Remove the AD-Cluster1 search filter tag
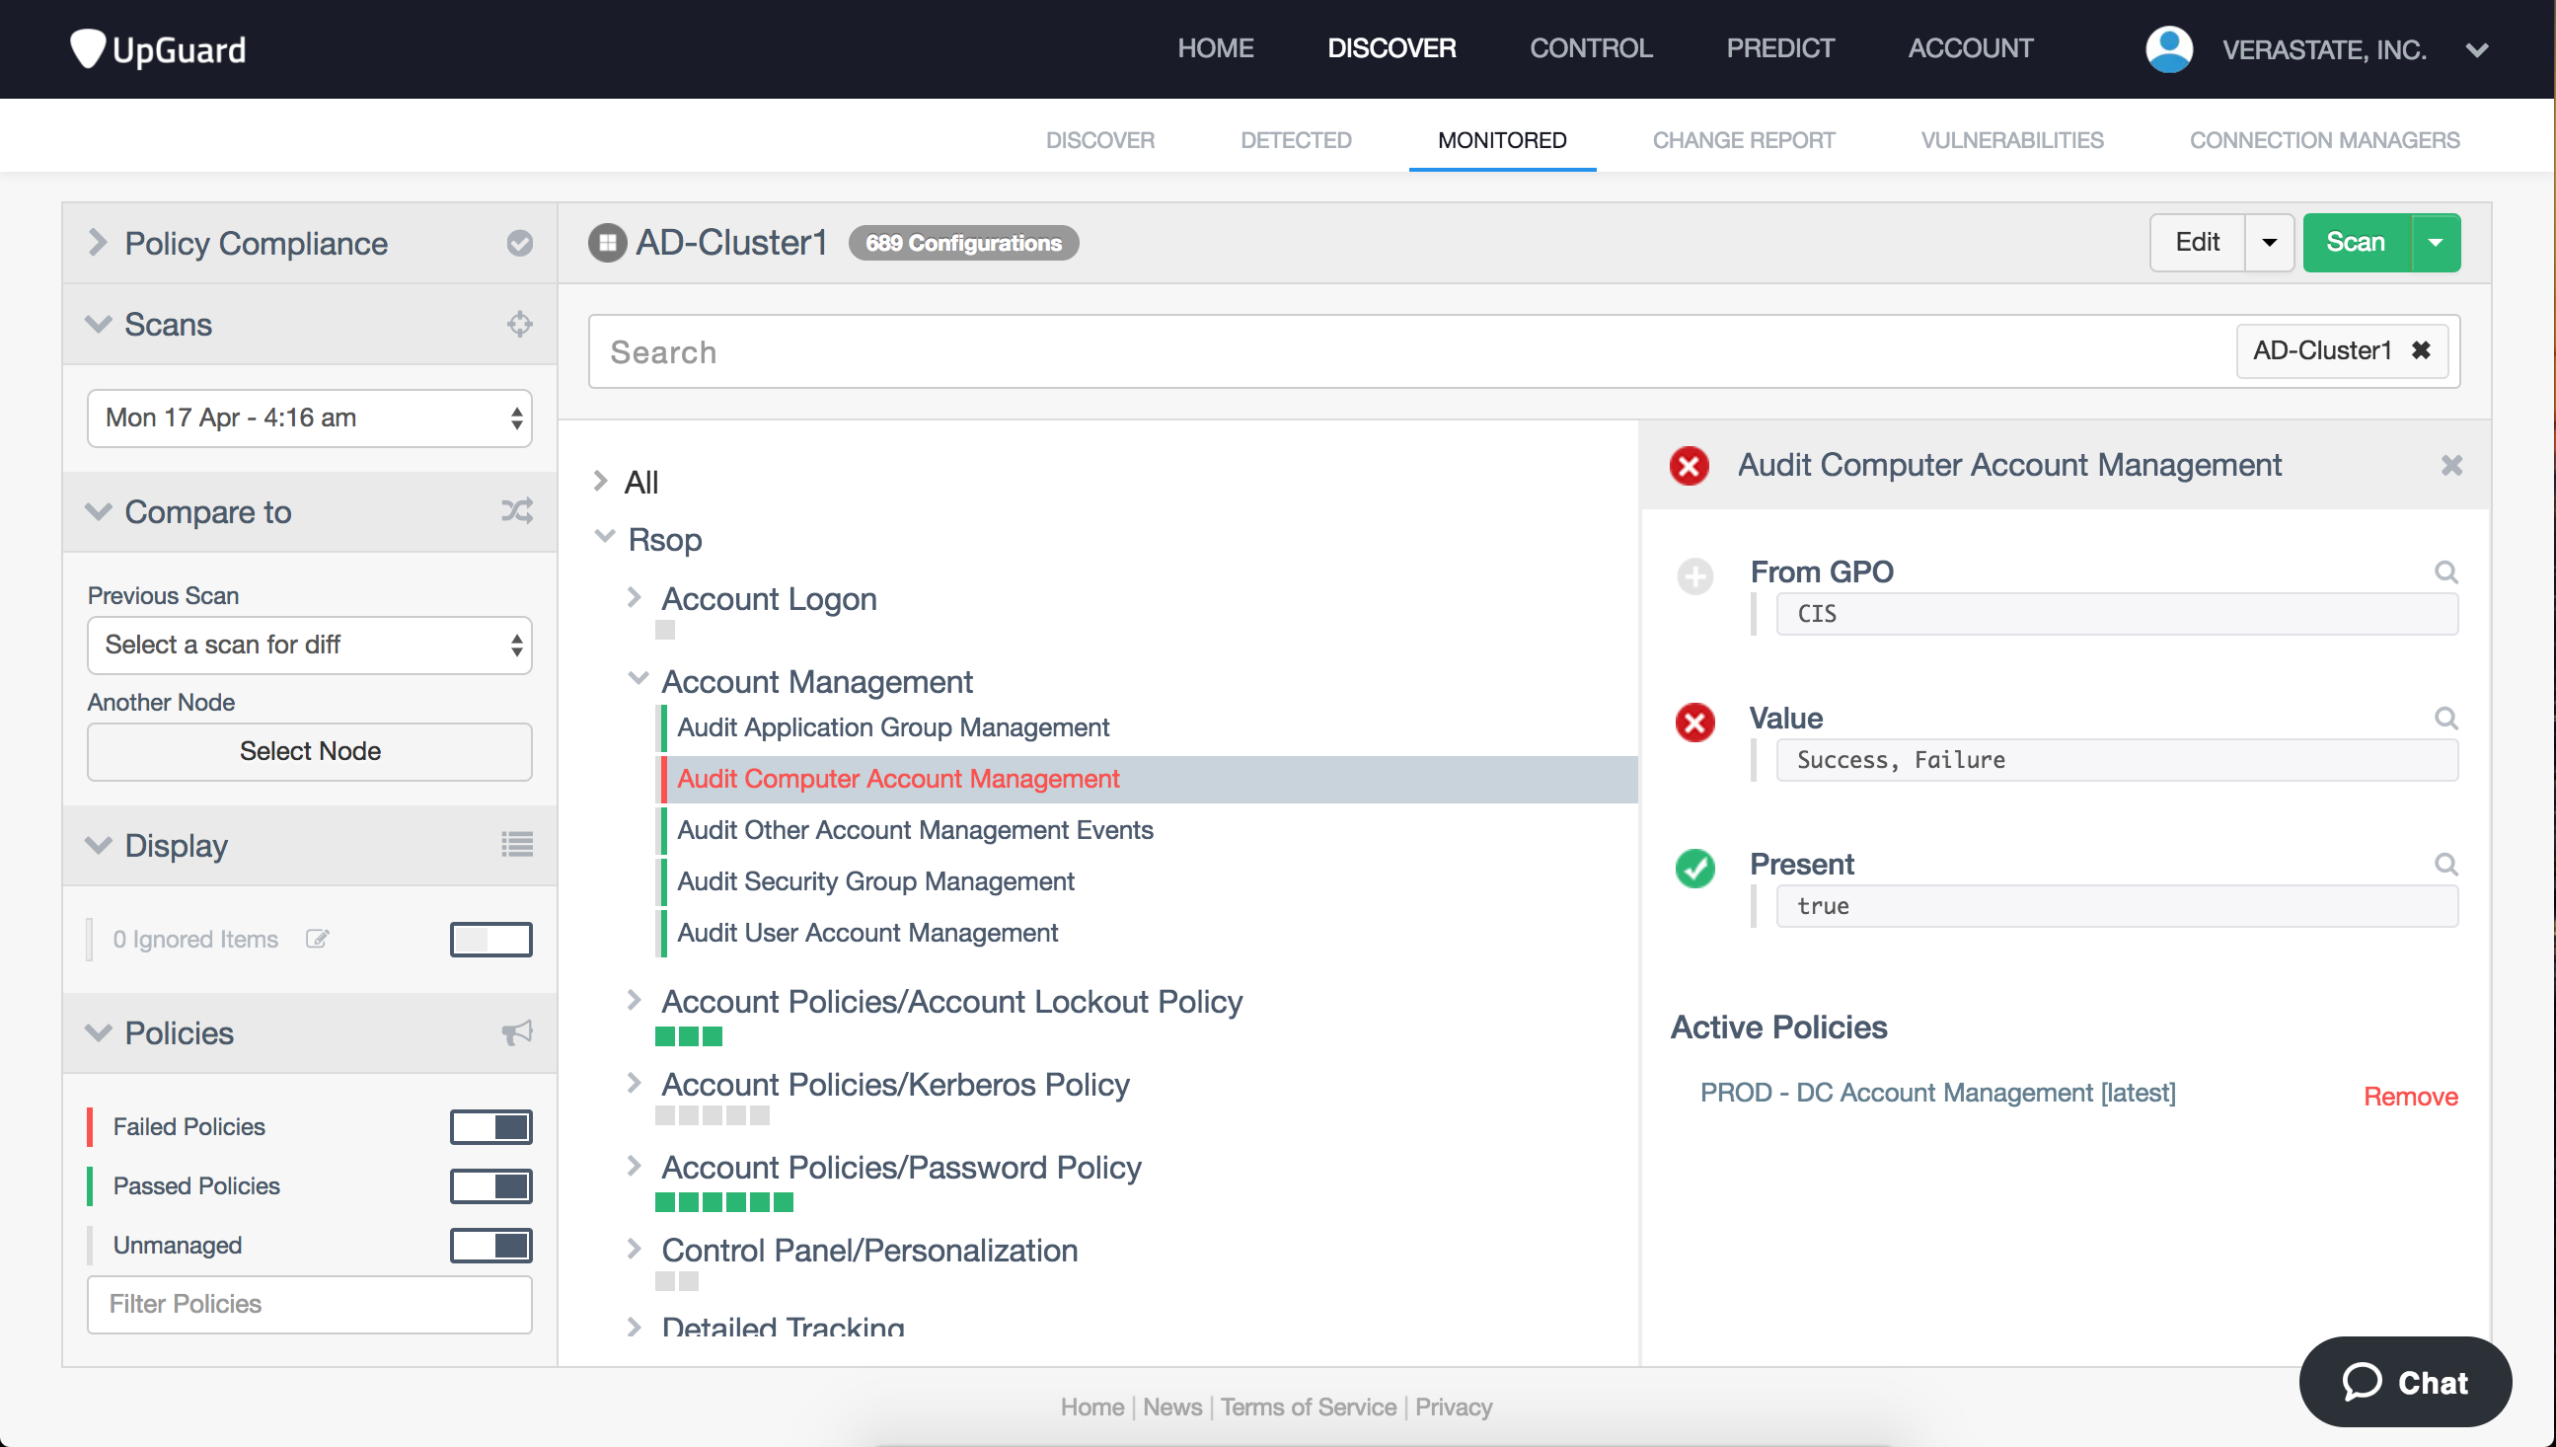This screenshot has width=2556, height=1447. (2421, 350)
